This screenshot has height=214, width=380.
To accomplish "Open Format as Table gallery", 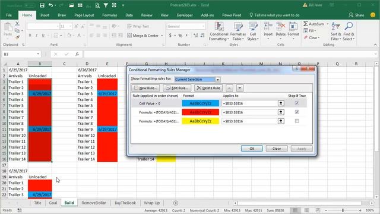I will 237,32.
